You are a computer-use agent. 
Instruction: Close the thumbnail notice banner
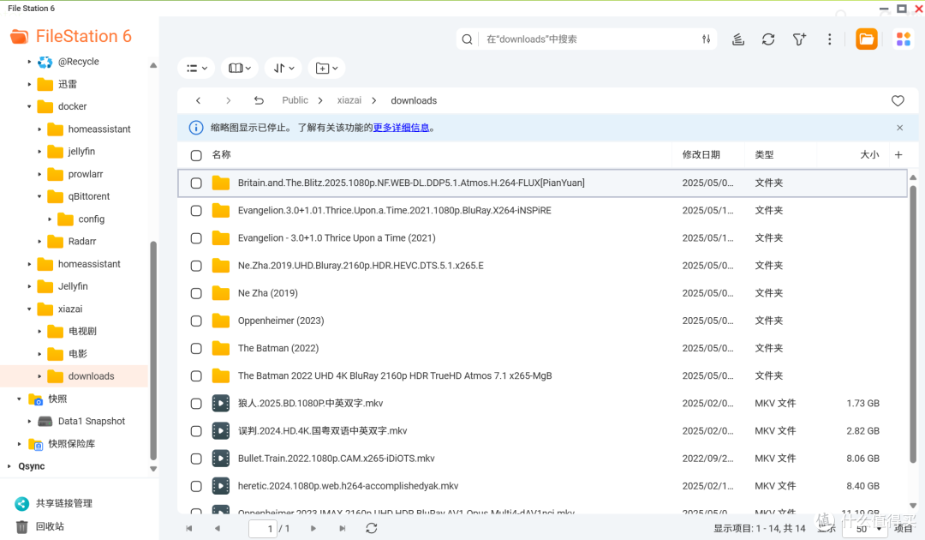tap(899, 128)
